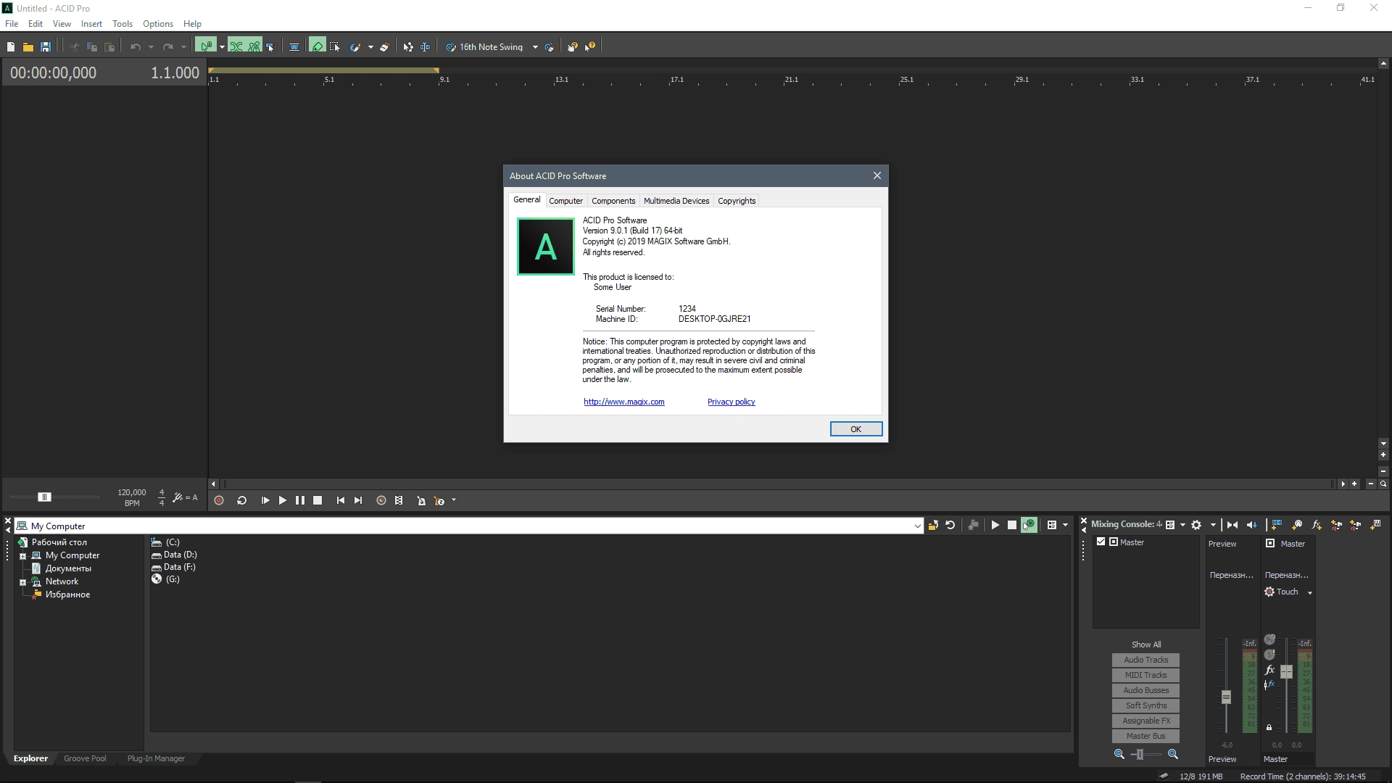Zoom out in Mixing Console
The height and width of the screenshot is (783, 1392).
click(1119, 755)
